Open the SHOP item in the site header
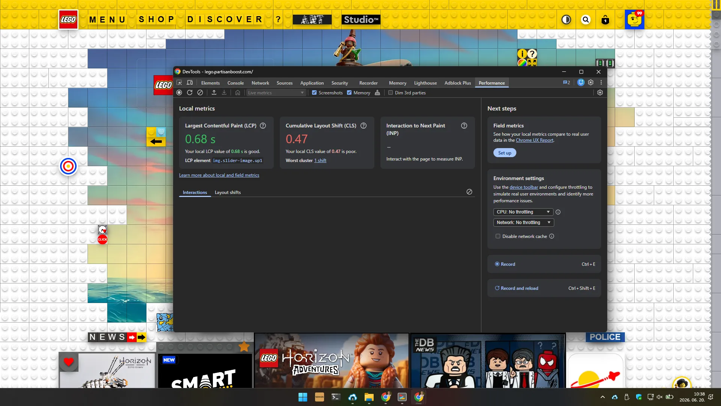 click(x=156, y=20)
